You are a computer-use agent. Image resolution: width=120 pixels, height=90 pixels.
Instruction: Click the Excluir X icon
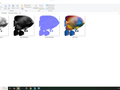pos(13,6)
